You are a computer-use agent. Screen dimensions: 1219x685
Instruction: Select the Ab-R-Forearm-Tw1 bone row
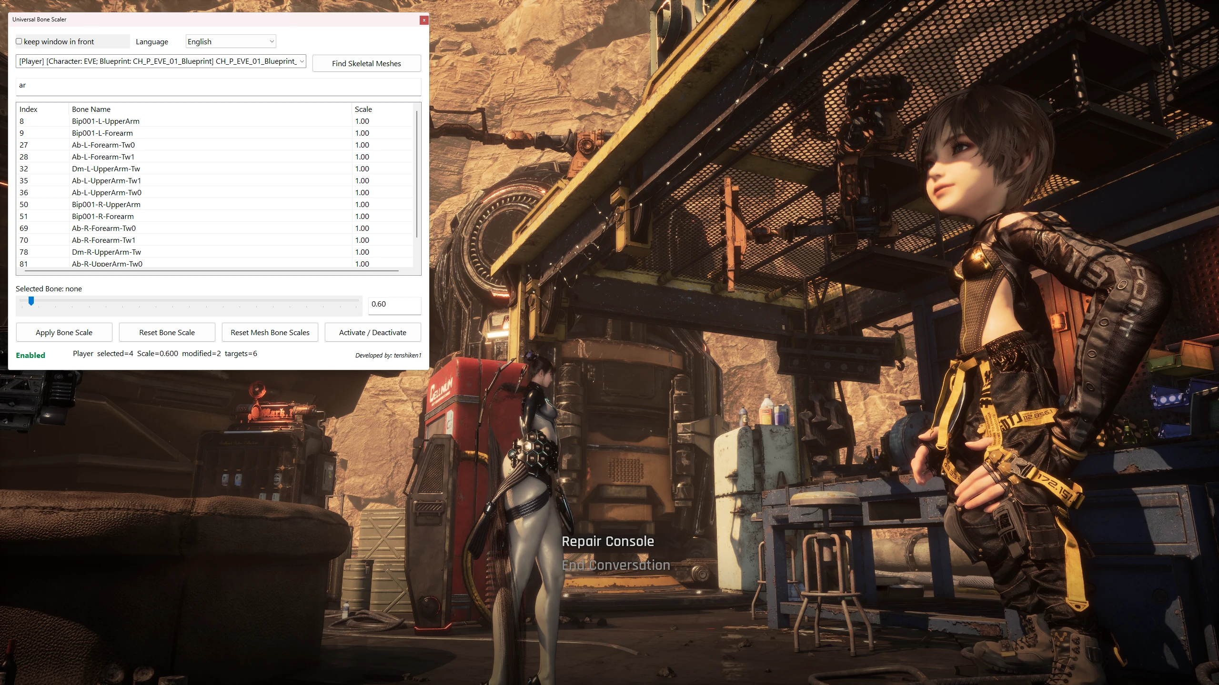pyautogui.click(x=214, y=240)
